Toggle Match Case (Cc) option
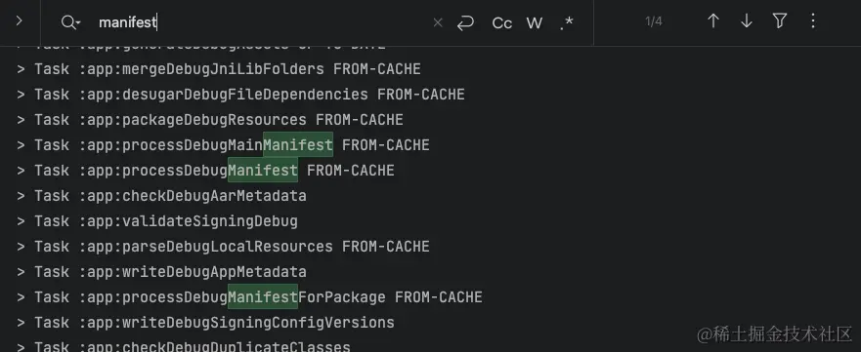Image resolution: width=861 pixels, height=352 pixels. 502,23
